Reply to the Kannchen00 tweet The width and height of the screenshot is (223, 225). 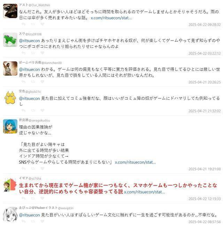23,82
